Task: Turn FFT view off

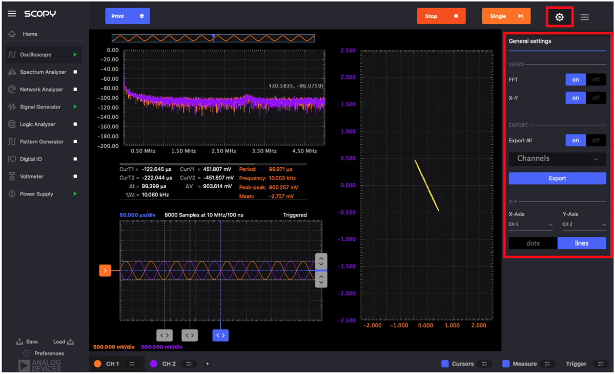Action: 596,80
